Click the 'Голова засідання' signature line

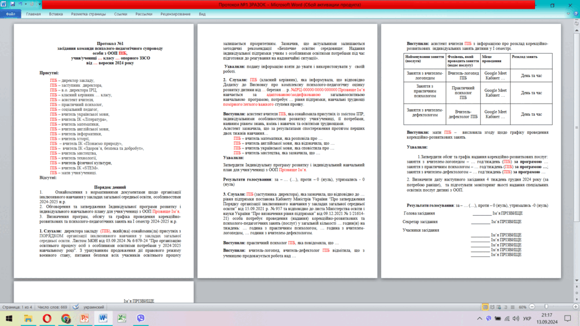(x=419, y=213)
